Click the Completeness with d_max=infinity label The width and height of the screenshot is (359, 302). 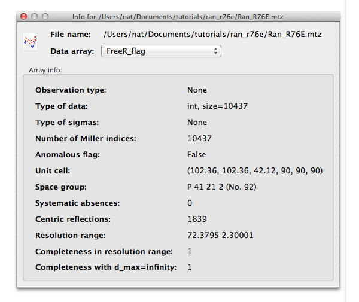tap(106, 267)
